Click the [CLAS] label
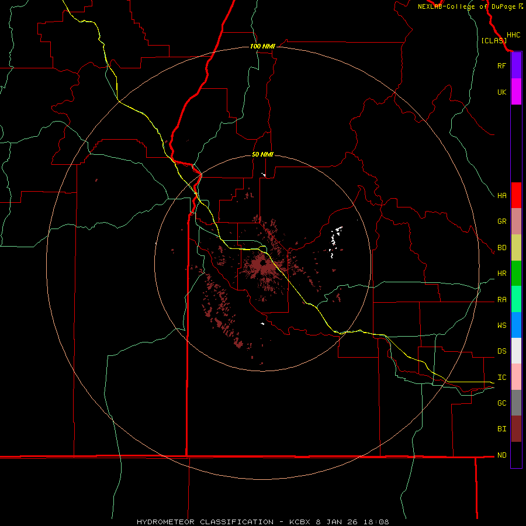Screen dimensions: 526x526 494,40
